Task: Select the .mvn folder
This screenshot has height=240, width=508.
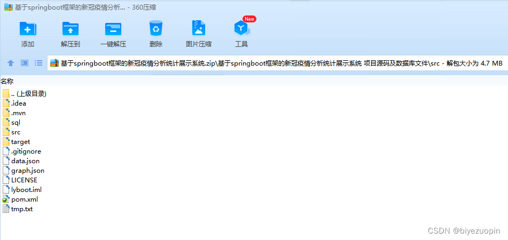Action: (x=14, y=113)
